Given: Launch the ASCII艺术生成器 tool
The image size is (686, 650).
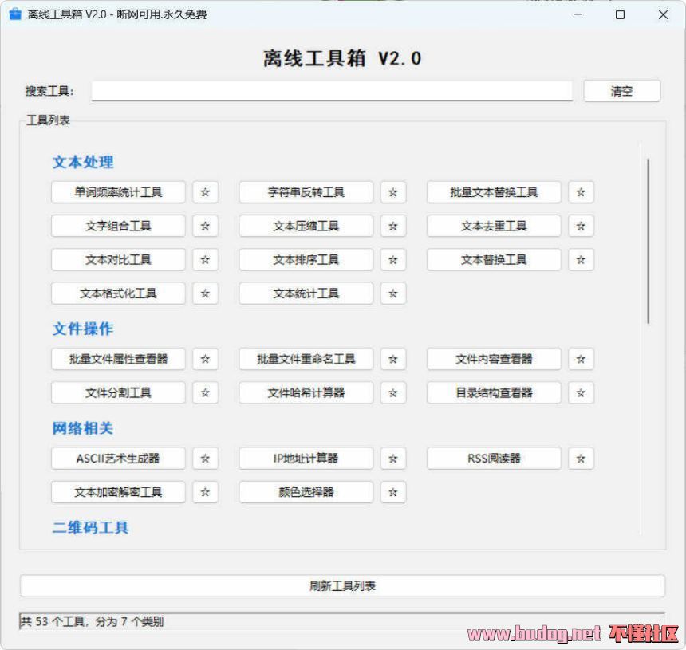Looking at the screenshot, I should click(118, 459).
